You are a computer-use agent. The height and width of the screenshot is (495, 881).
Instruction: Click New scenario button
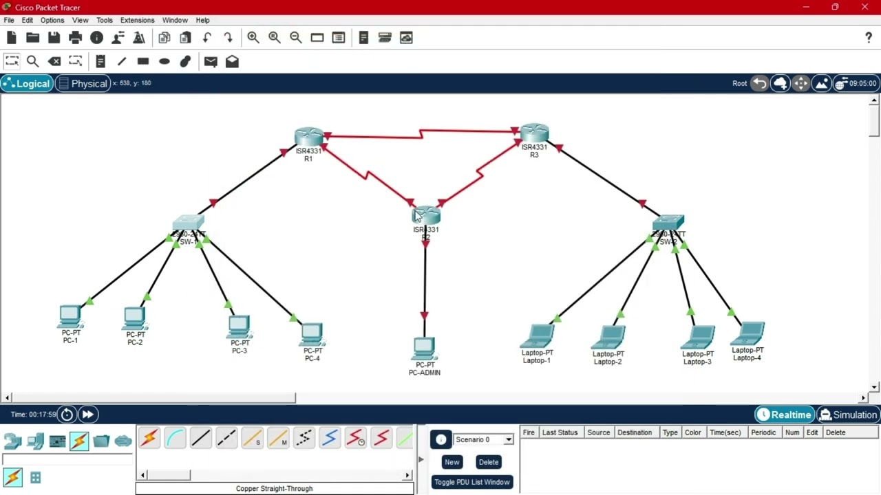452,462
